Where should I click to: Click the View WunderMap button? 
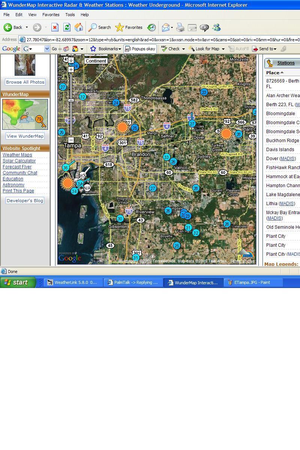[25, 136]
